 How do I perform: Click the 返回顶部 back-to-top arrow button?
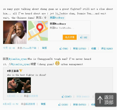pyautogui.click(x=106, y=100)
